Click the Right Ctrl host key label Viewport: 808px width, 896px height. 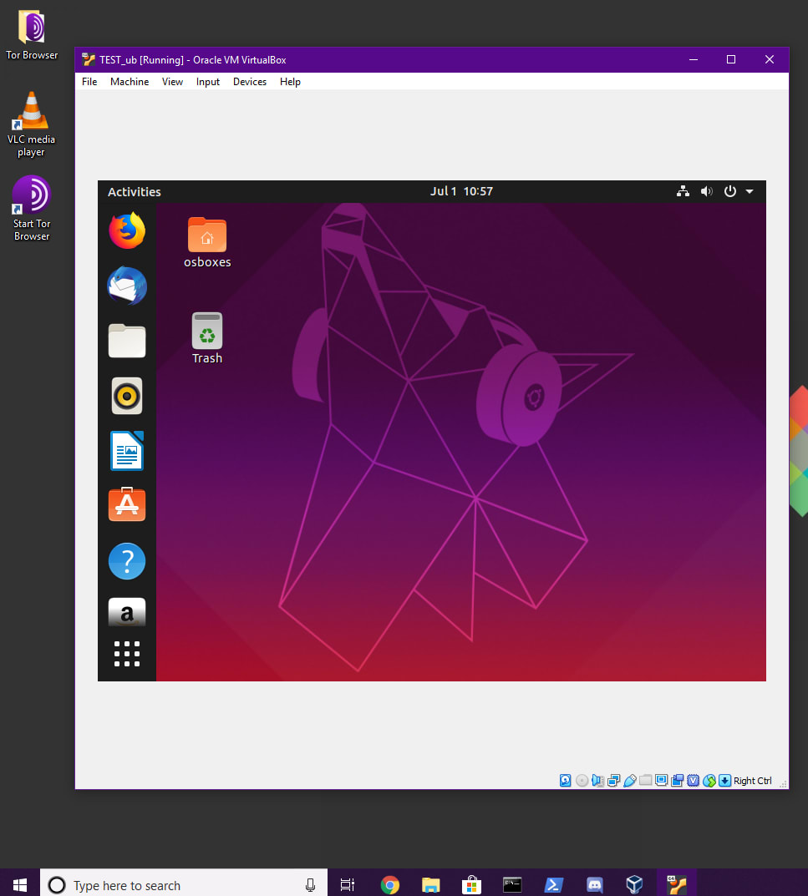coord(753,781)
